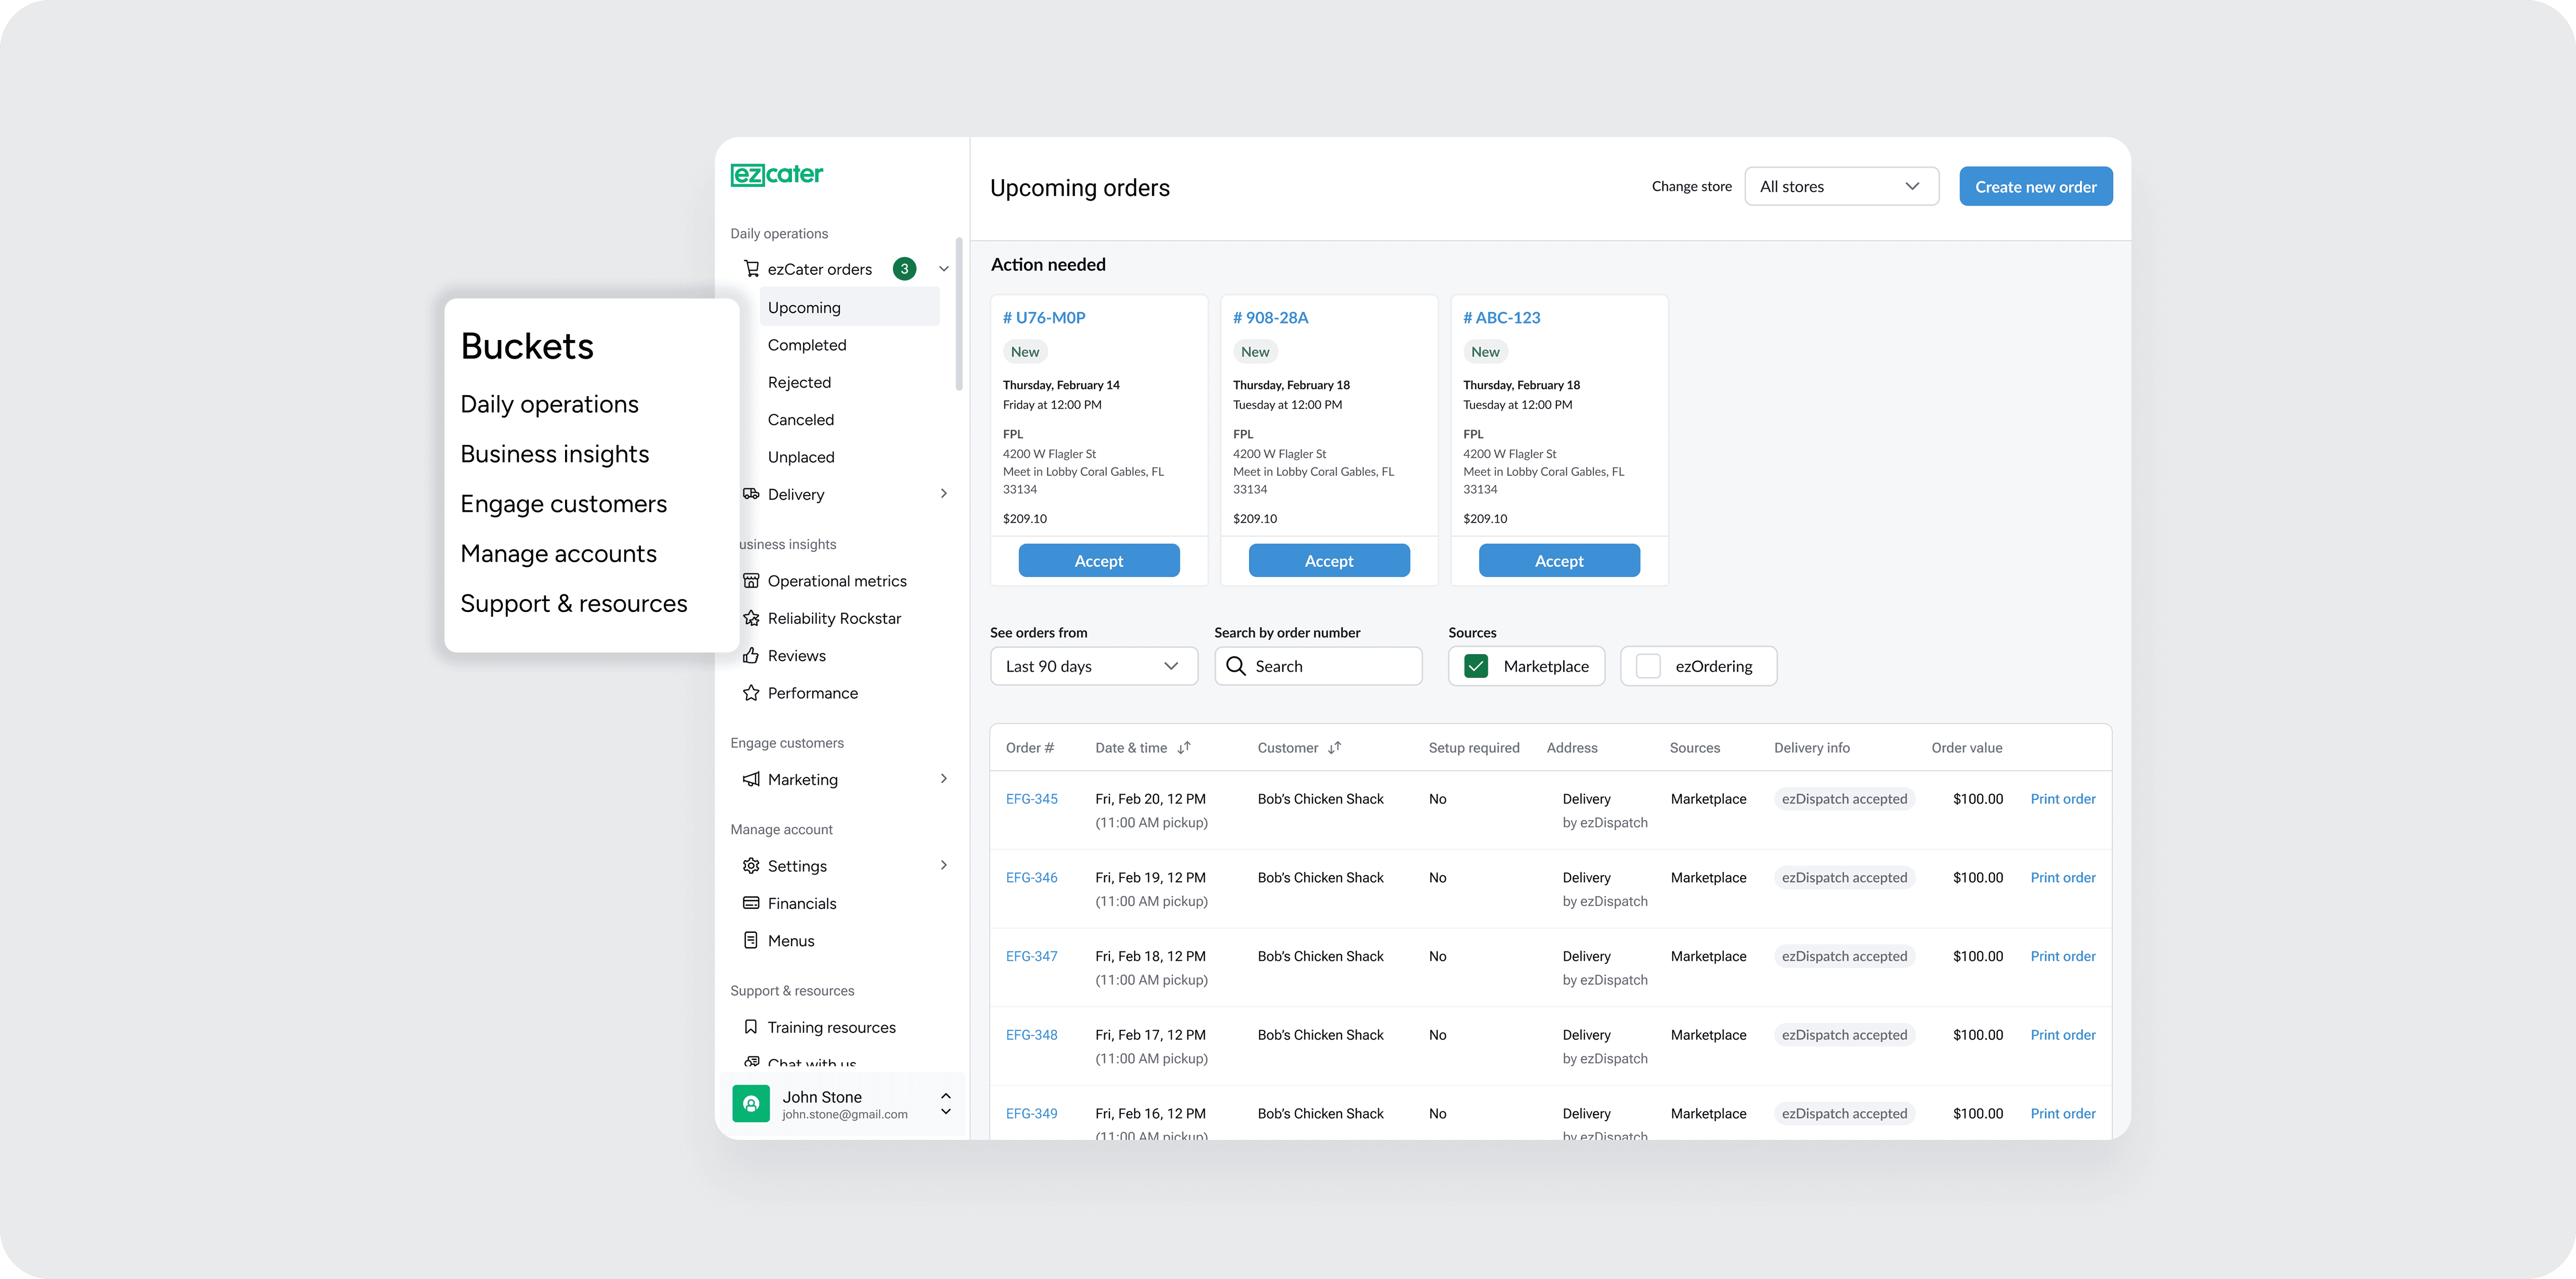This screenshot has width=2576, height=1279.
Task: Select Completed in orders menu
Action: tap(807, 345)
